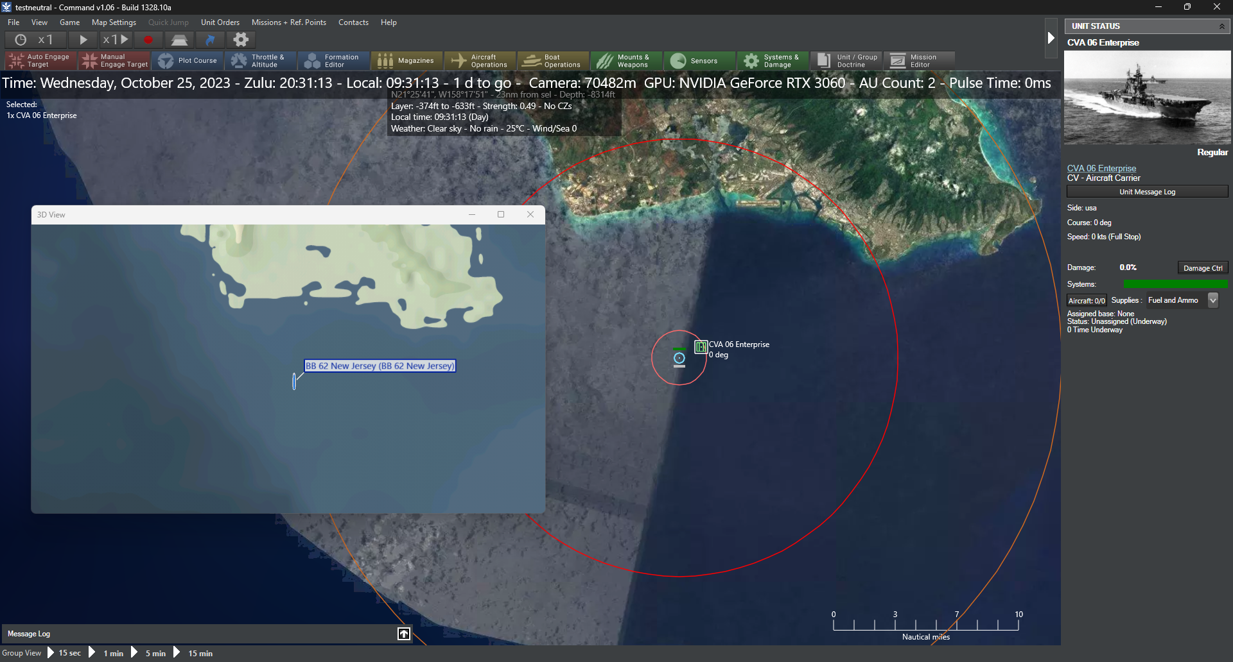Advance time by 15 sec
Image resolution: width=1233 pixels, height=662 pixels.
tap(64, 653)
